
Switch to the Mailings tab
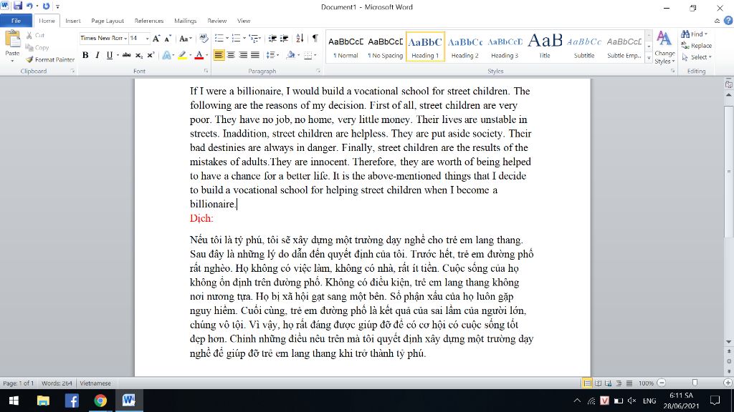point(186,21)
